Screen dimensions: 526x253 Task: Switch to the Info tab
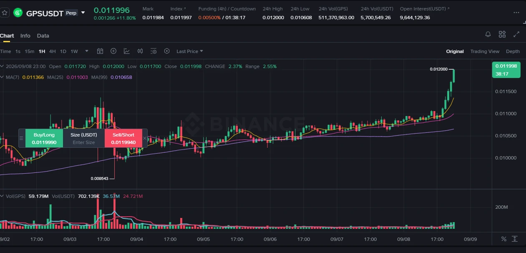click(25, 35)
